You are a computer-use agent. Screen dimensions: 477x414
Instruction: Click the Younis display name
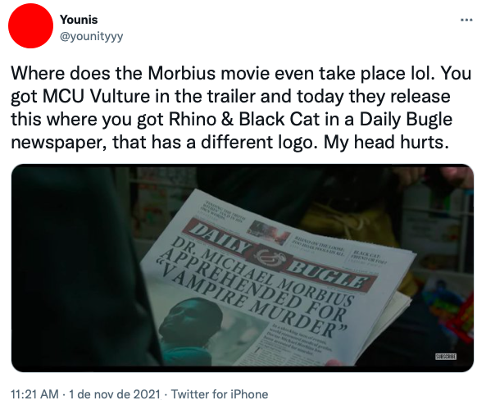click(79, 20)
